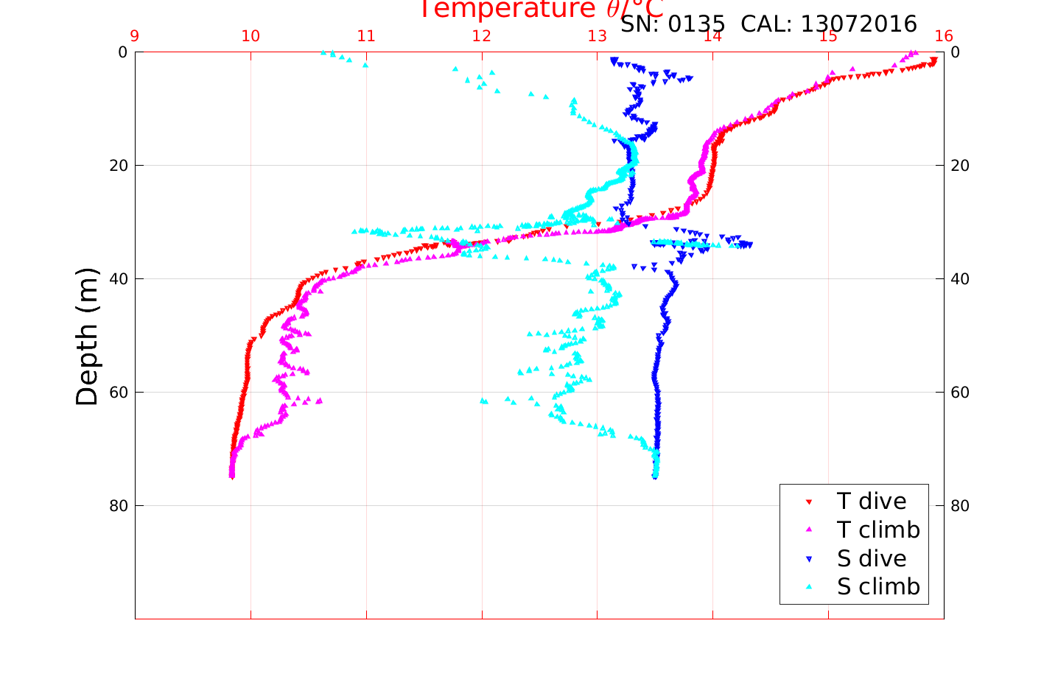Click depth tick 20 on the right axis
Viewport: 1044px width, 696px height.
(x=960, y=165)
